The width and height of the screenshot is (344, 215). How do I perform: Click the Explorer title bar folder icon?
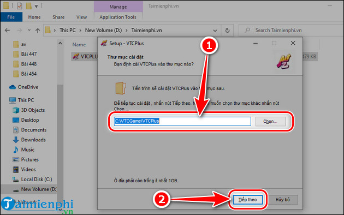pyautogui.click(x=6, y=5)
